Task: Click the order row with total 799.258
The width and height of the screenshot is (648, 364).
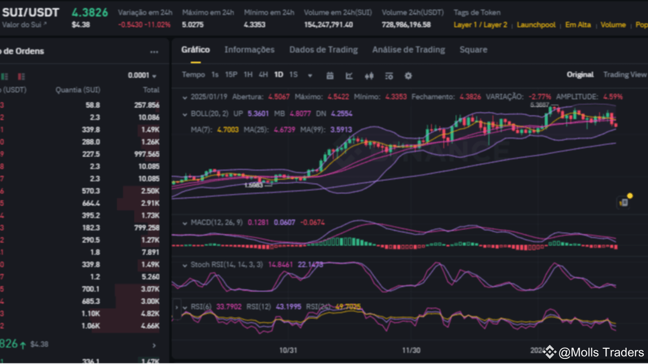Action: pos(80,228)
